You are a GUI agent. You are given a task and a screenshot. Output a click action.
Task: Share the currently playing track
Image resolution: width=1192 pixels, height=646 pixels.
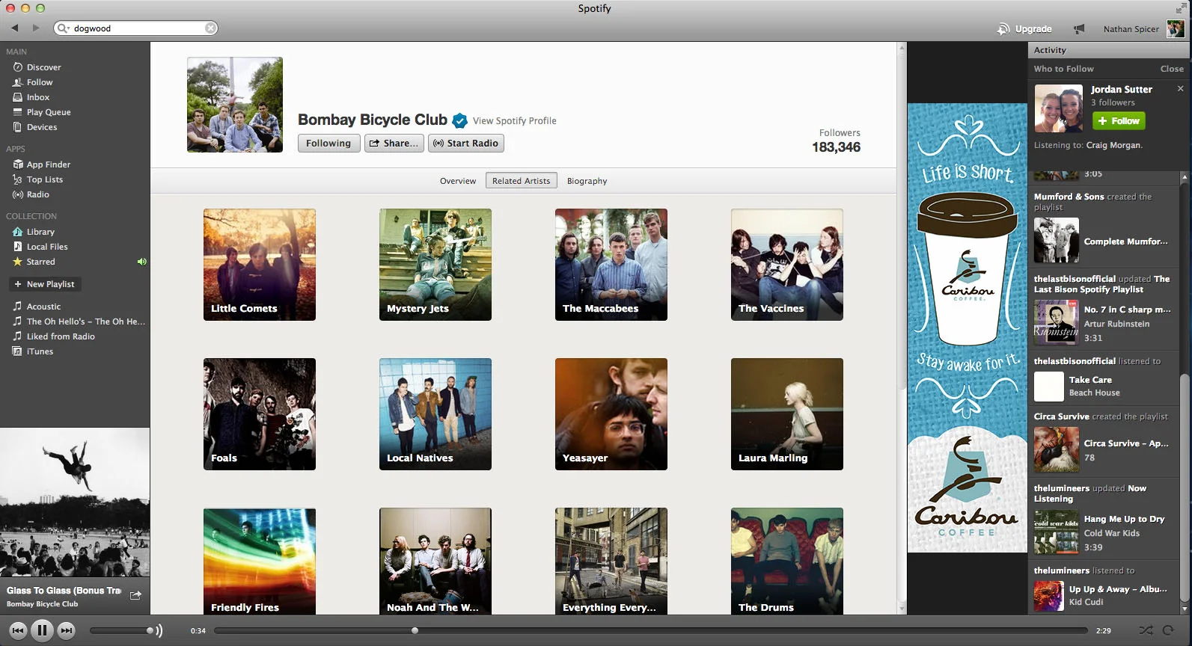(135, 595)
